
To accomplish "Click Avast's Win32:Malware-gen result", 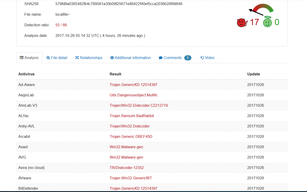I will [x=126, y=147].
